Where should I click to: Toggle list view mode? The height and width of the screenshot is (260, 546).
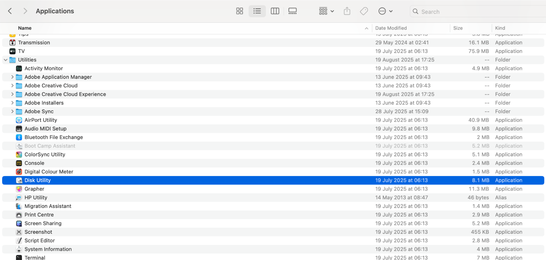[x=257, y=11]
